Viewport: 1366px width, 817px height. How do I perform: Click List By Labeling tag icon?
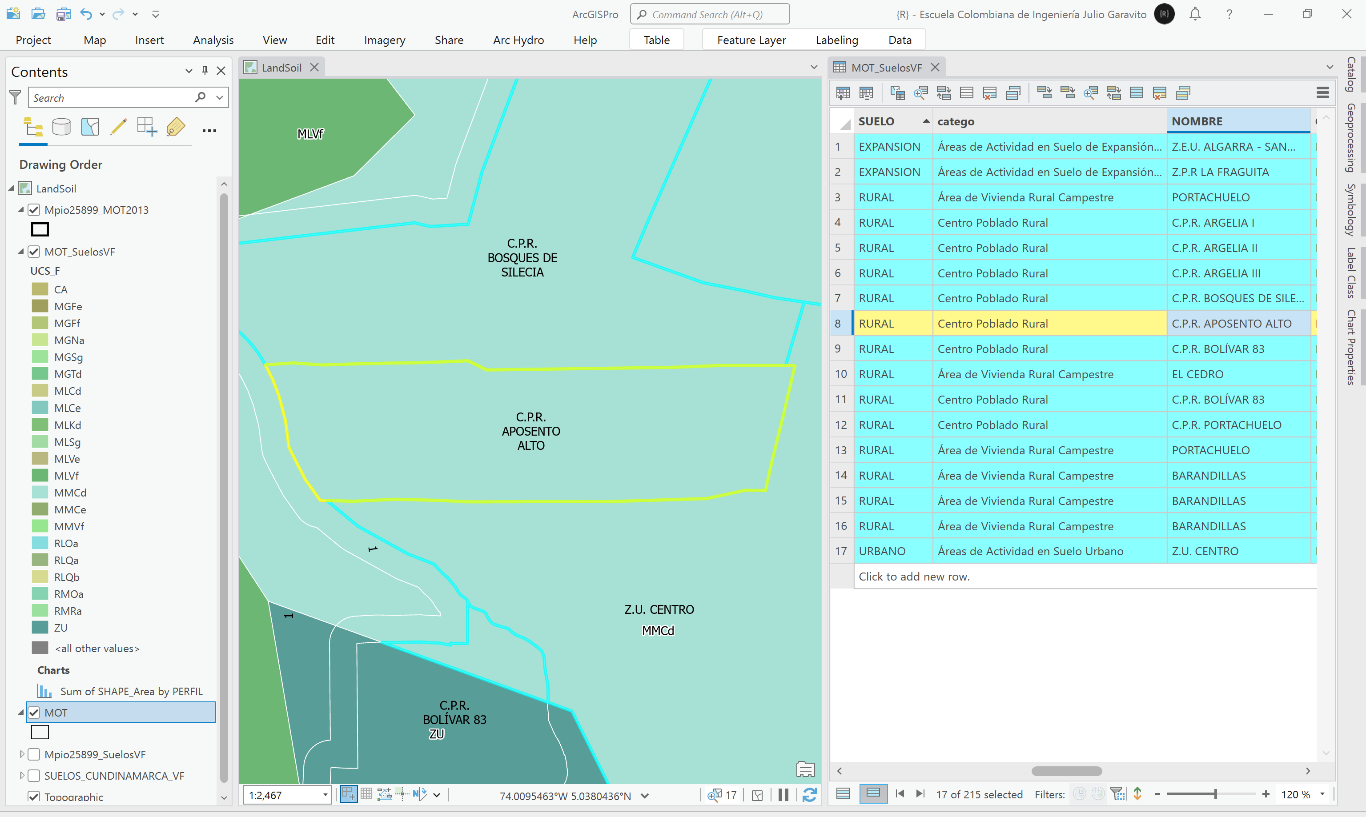pyautogui.click(x=176, y=127)
